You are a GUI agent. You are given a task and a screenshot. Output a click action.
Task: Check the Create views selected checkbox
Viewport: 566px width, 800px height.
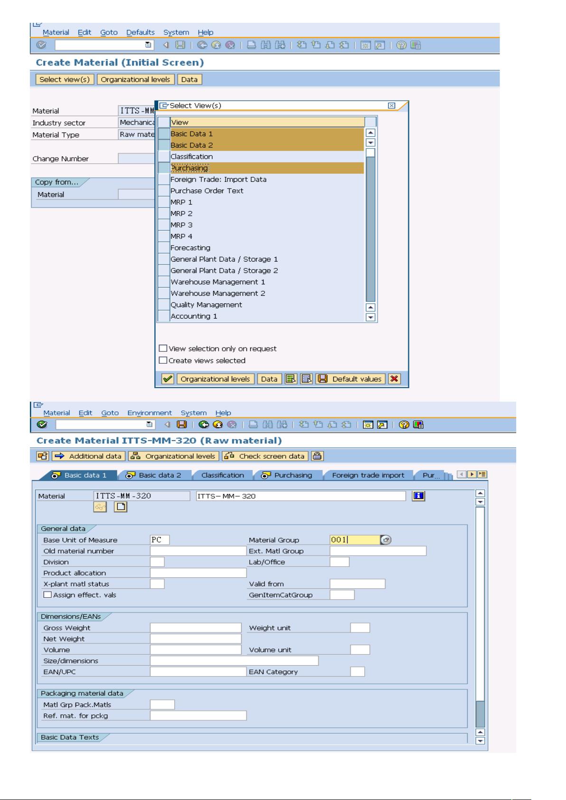(163, 360)
